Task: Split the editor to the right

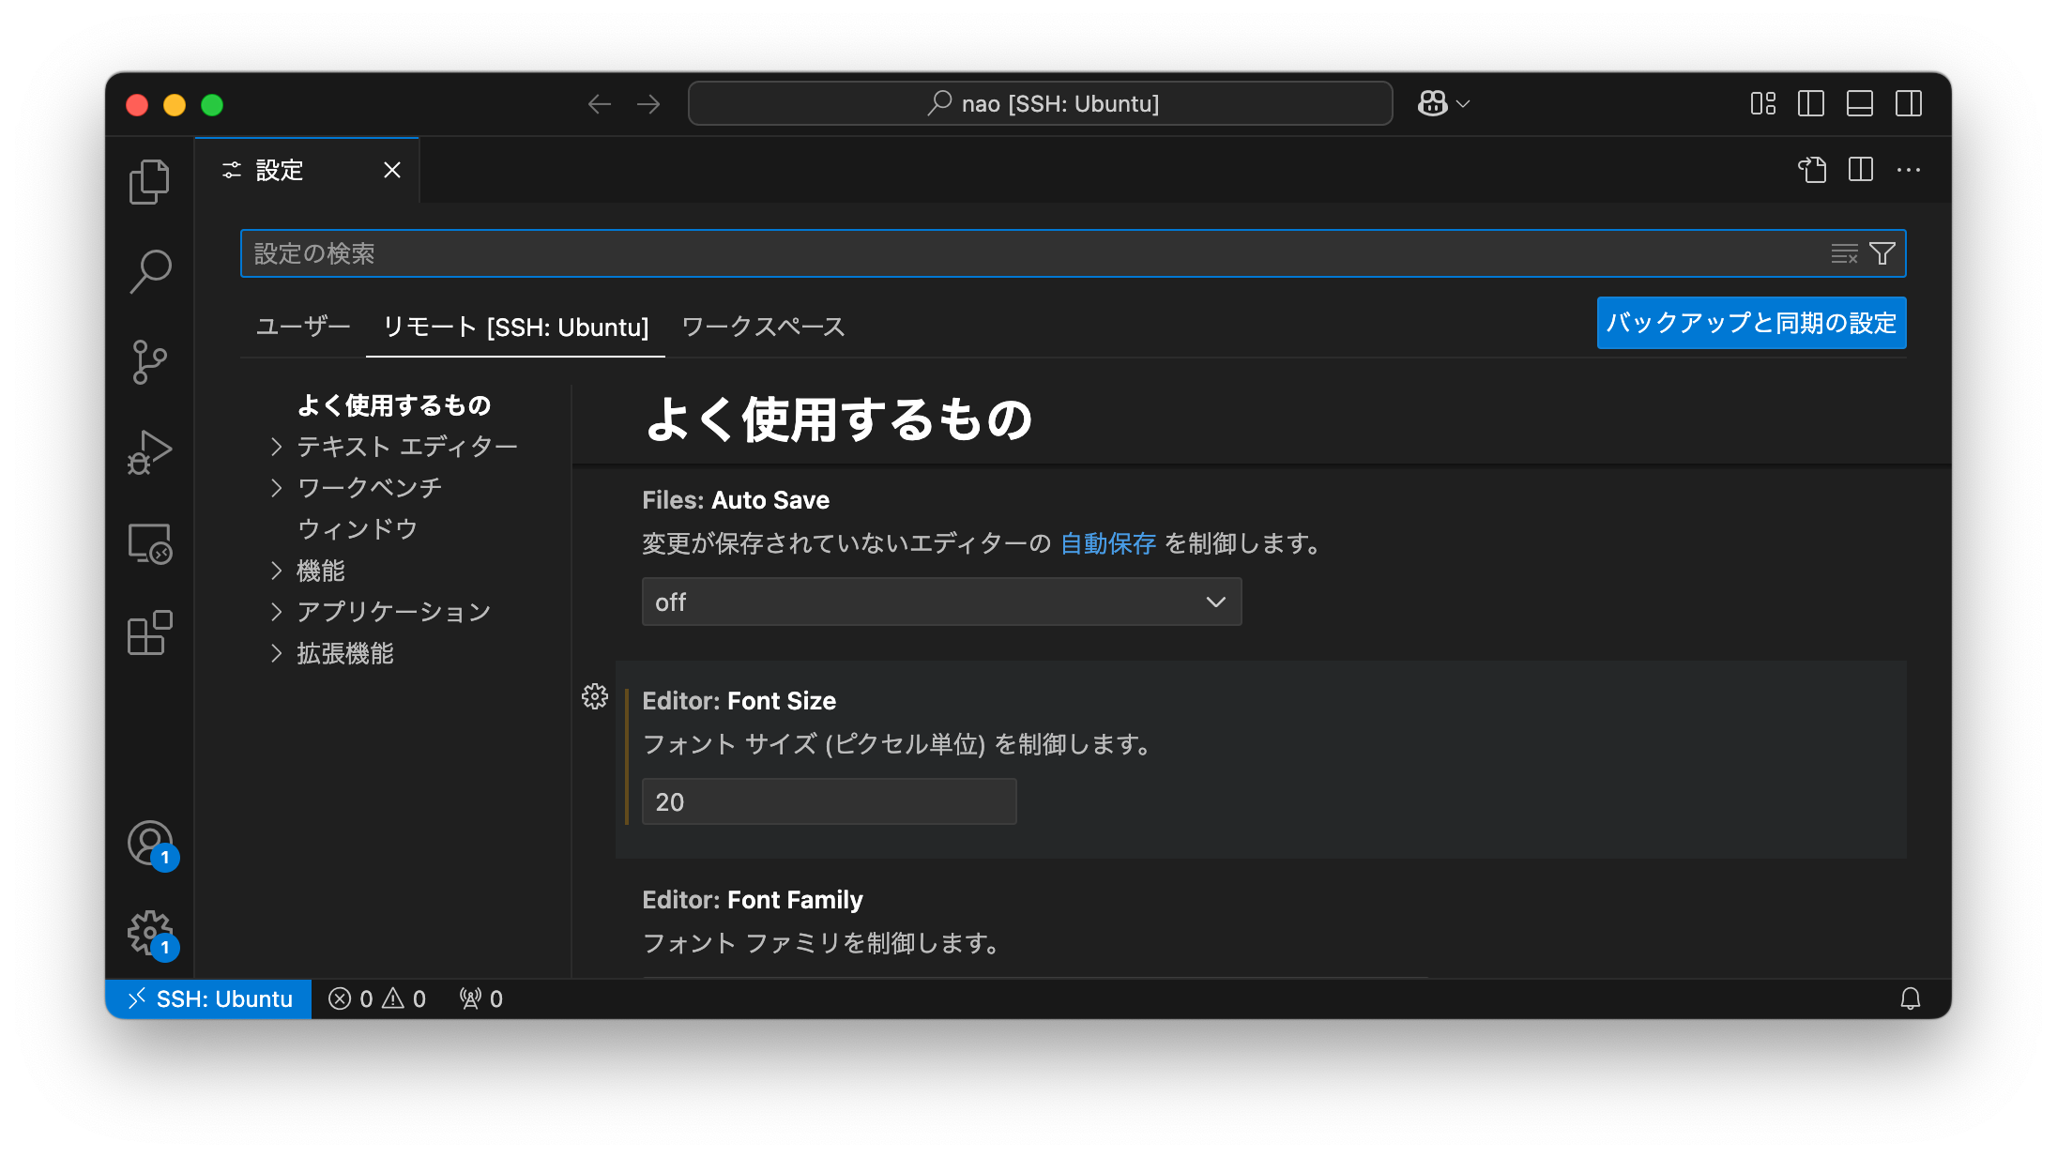Action: (x=1861, y=170)
